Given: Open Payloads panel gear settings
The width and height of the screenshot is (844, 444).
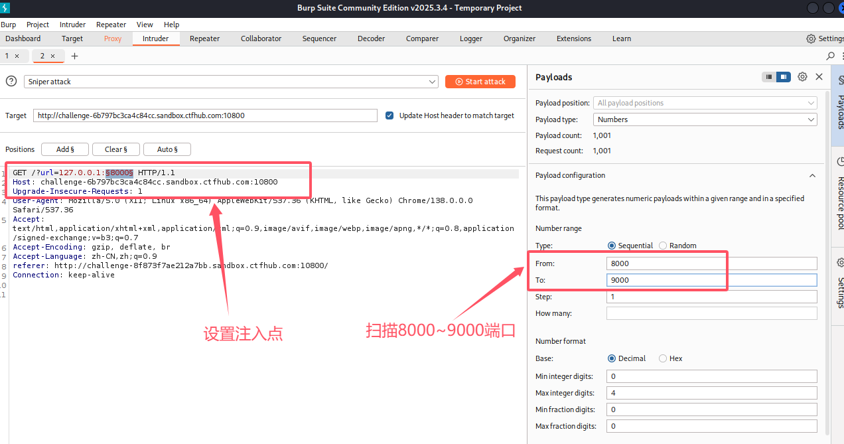Looking at the screenshot, I should point(802,77).
